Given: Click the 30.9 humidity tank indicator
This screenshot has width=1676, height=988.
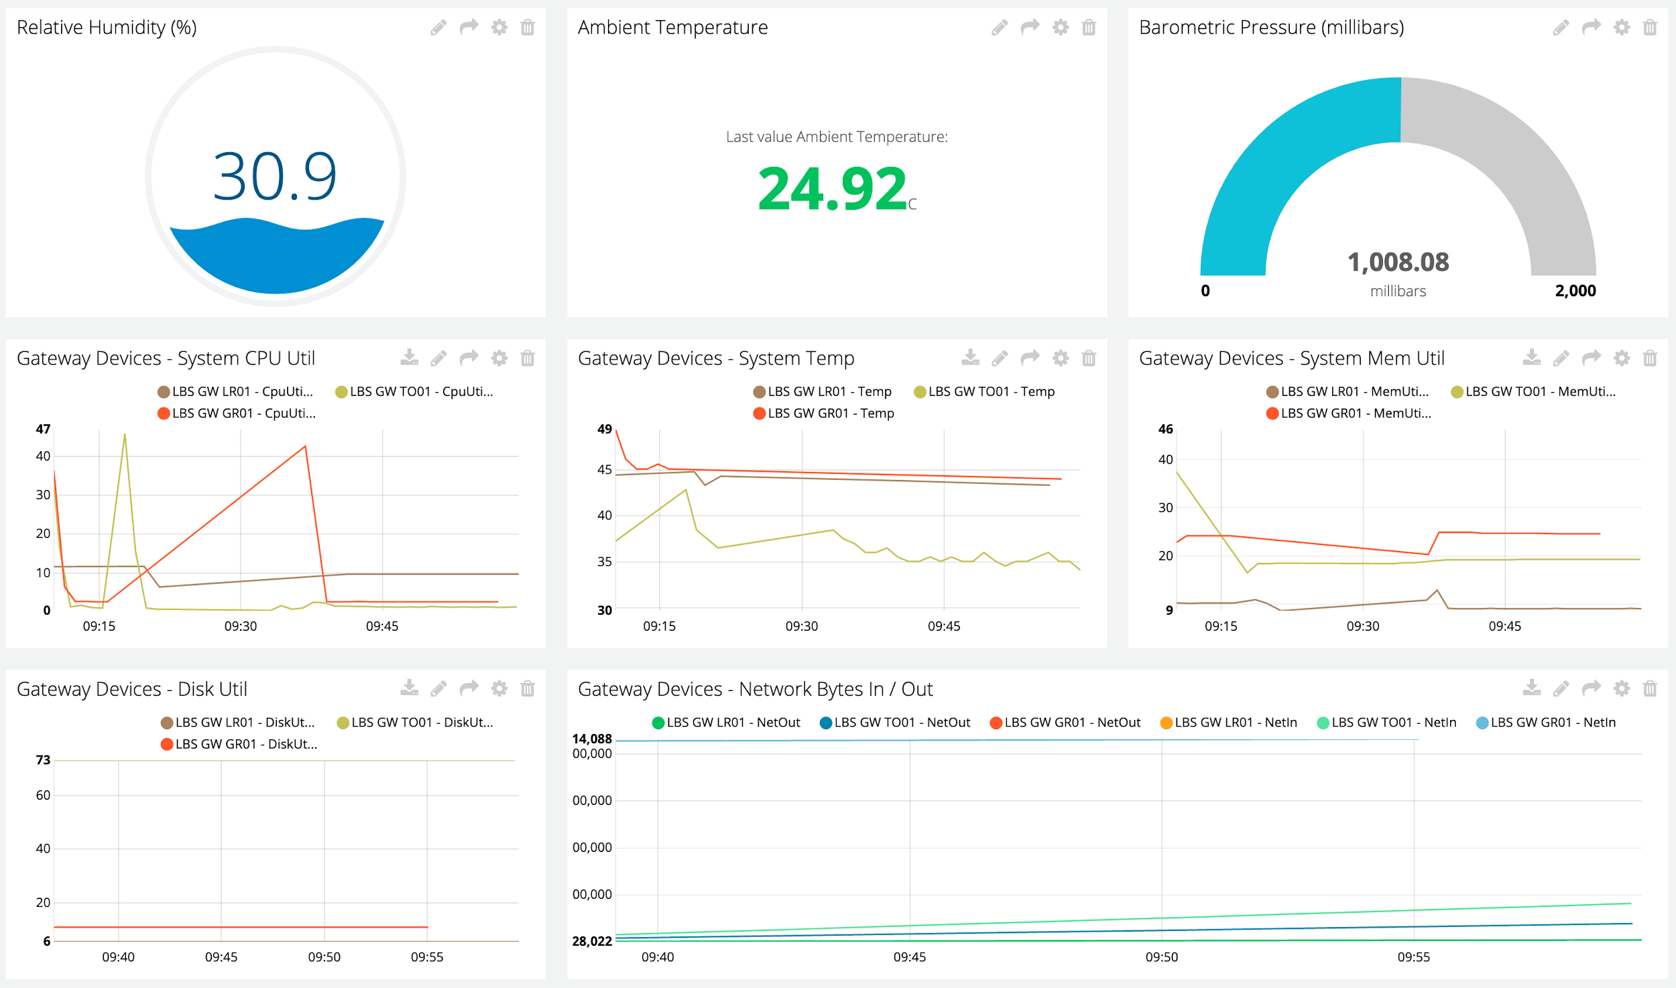Looking at the screenshot, I should click(275, 177).
